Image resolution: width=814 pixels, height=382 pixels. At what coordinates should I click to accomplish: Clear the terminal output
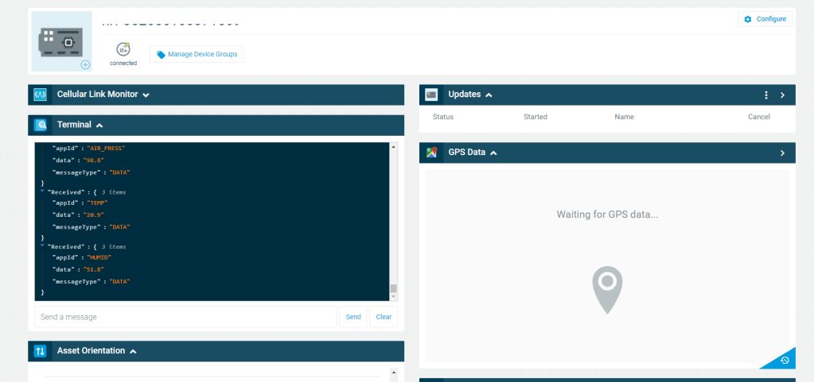click(x=384, y=317)
